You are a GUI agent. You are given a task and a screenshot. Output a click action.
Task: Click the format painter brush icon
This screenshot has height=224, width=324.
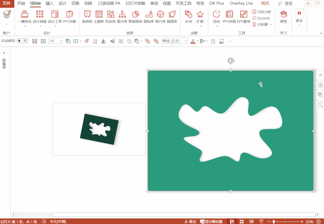(87, 41)
